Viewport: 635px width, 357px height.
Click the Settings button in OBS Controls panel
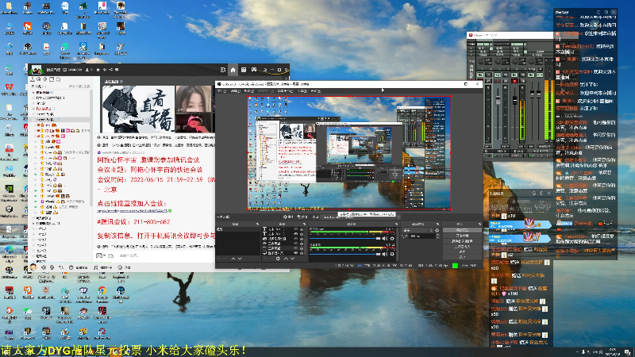tap(463, 251)
